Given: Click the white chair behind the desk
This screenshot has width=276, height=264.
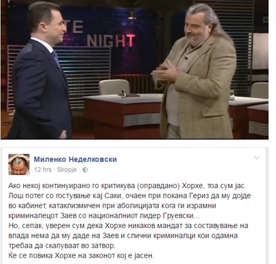Looking at the screenshot, I should tap(115, 87).
